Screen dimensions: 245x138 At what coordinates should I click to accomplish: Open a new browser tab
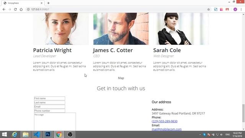[x=48, y=3]
